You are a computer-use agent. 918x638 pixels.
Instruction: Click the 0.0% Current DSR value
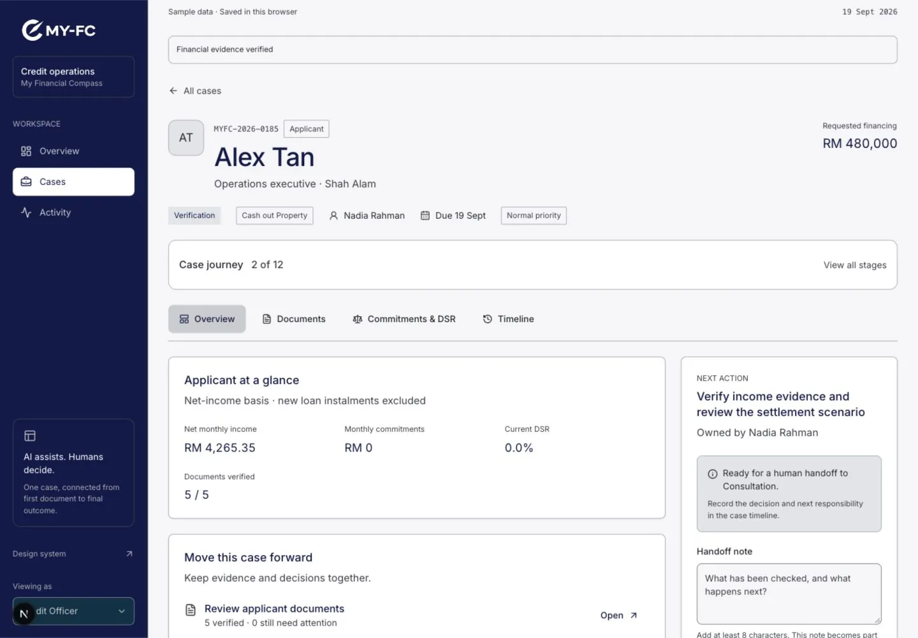[519, 448]
